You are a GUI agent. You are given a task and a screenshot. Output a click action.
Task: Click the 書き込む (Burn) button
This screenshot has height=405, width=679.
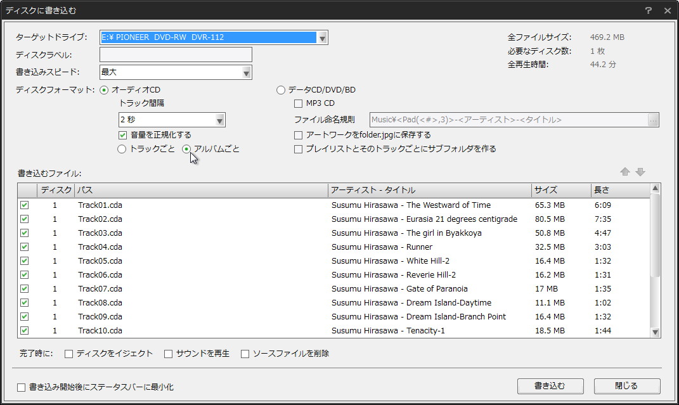click(550, 386)
